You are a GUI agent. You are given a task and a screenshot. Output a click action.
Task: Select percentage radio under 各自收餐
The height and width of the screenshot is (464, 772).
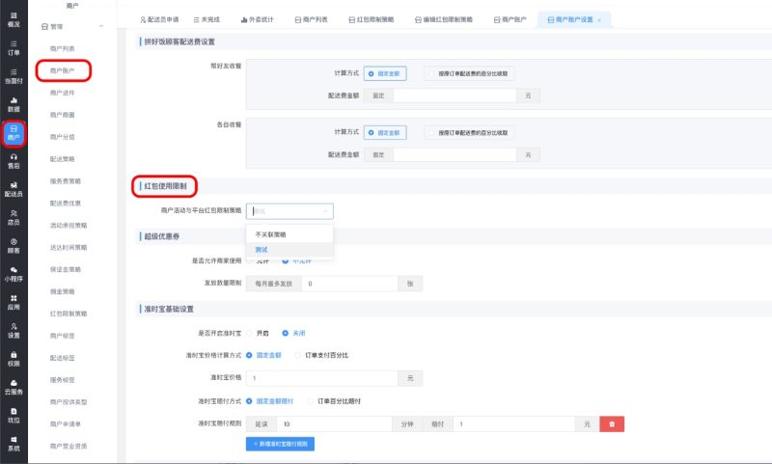click(469, 133)
